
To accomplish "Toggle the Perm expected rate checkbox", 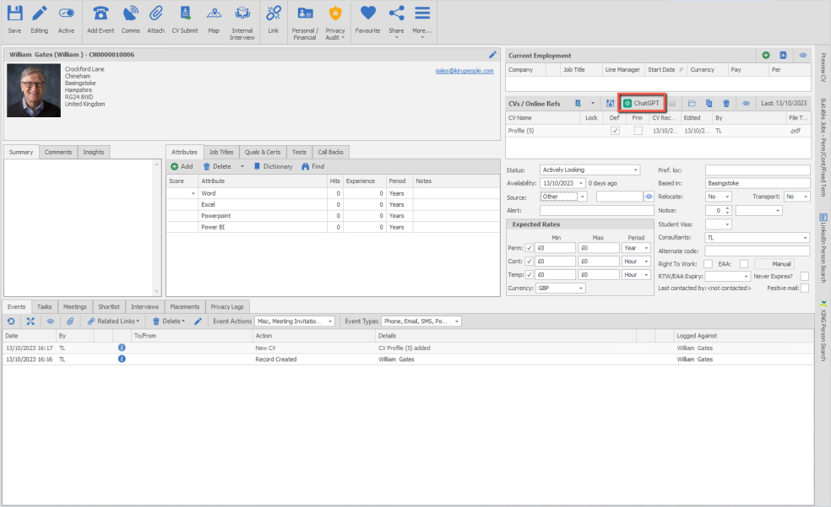I will pyautogui.click(x=530, y=248).
